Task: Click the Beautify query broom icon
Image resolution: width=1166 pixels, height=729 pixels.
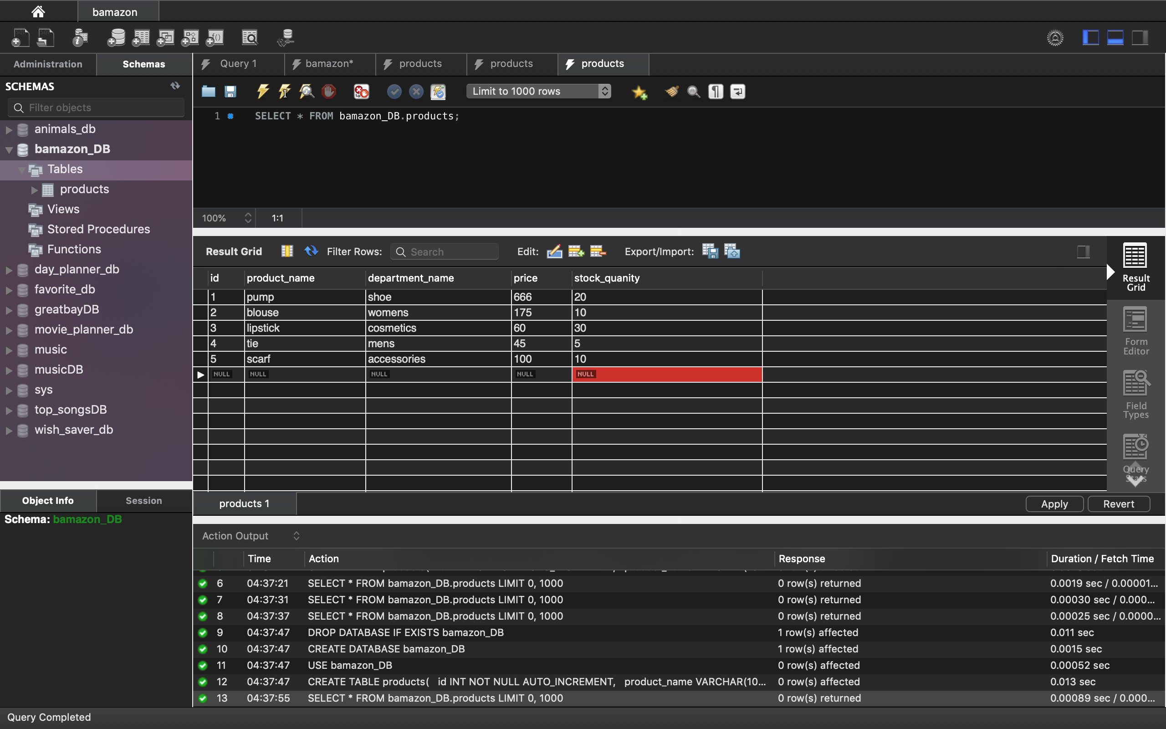Action: tap(671, 91)
